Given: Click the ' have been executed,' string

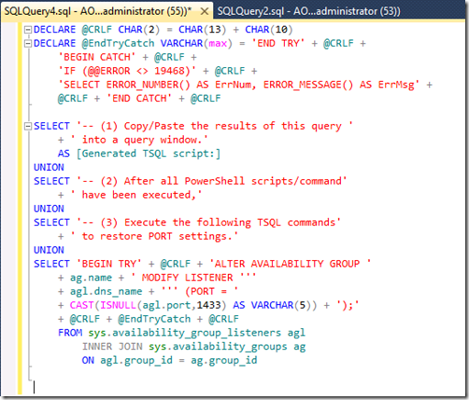Looking at the screenshot, I should pos(136,195).
